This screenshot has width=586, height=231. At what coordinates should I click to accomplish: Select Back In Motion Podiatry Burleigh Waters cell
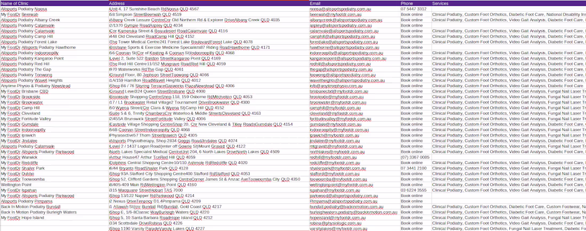click(x=54, y=212)
